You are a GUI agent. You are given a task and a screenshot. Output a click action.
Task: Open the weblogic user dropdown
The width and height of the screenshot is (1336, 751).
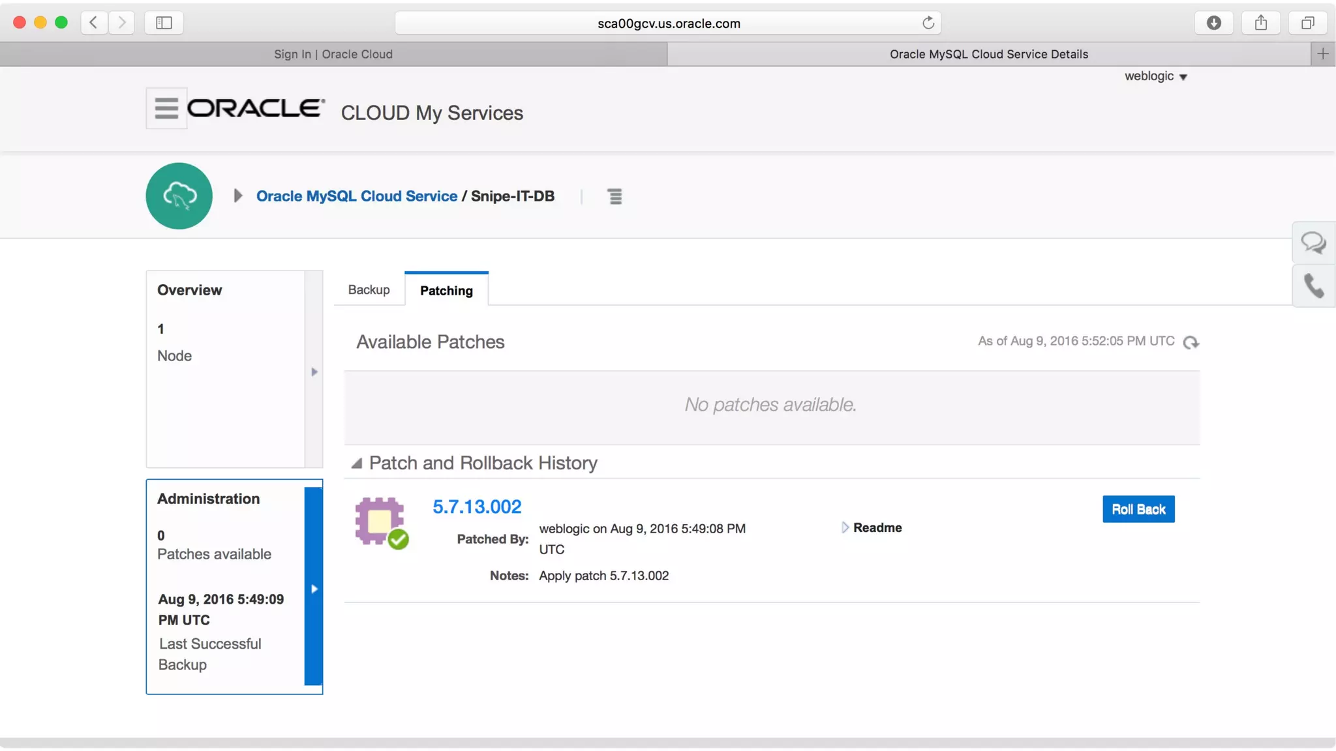point(1155,76)
